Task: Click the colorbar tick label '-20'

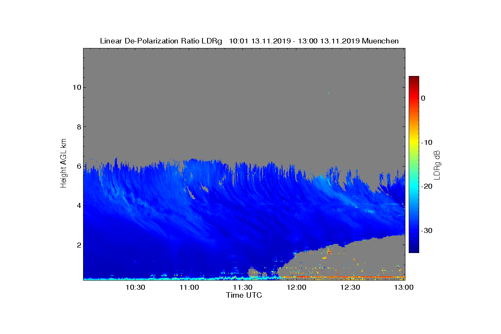Action: pyautogui.click(x=426, y=187)
